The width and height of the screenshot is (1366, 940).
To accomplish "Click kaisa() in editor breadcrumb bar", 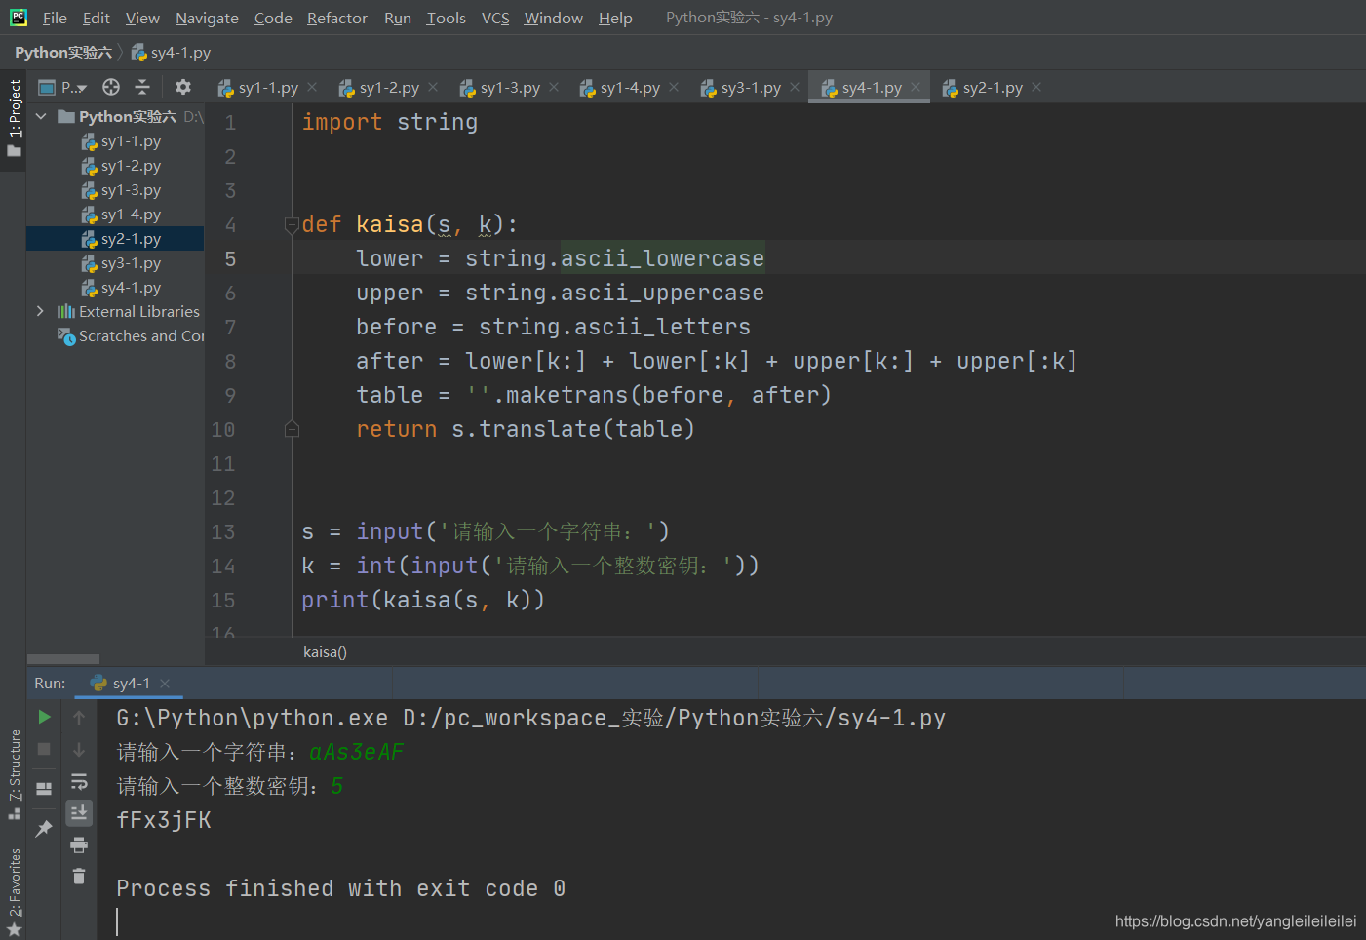I will click(325, 652).
